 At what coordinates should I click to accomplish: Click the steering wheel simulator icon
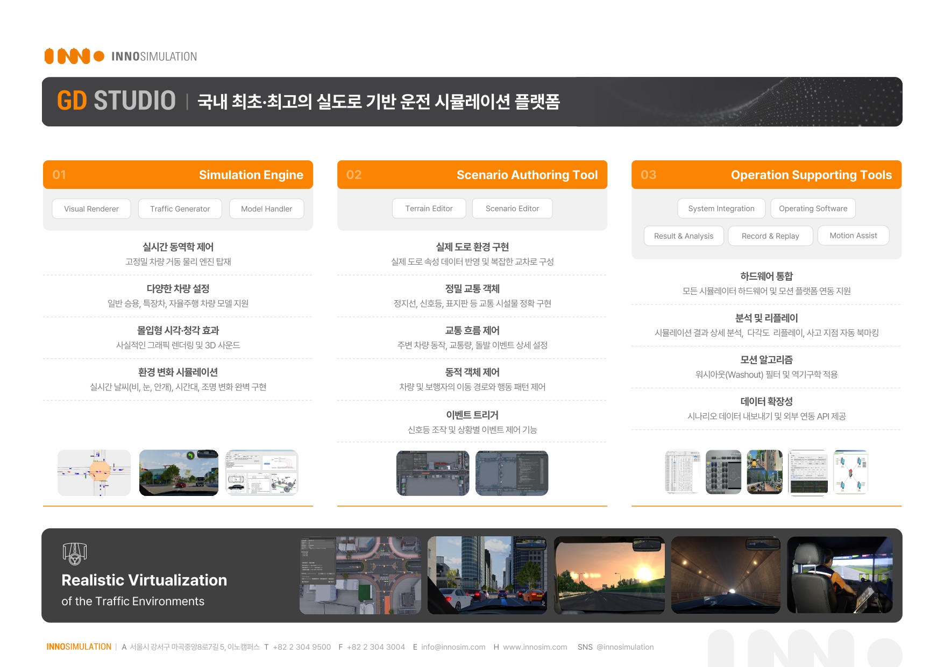click(x=75, y=554)
